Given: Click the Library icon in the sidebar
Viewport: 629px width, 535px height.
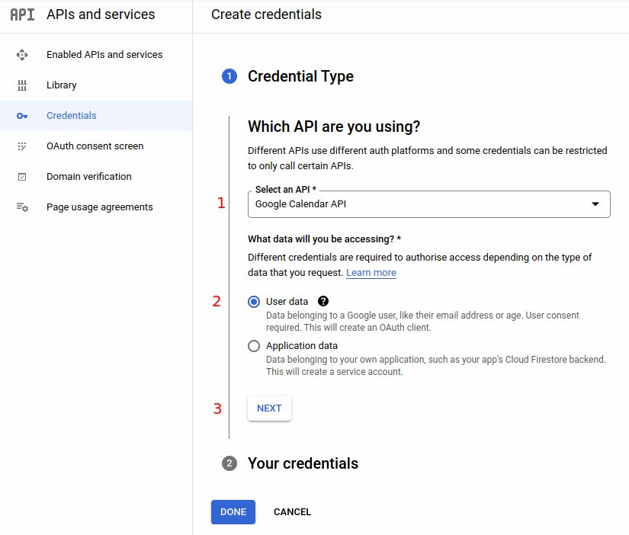Looking at the screenshot, I should pyautogui.click(x=22, y=85).
